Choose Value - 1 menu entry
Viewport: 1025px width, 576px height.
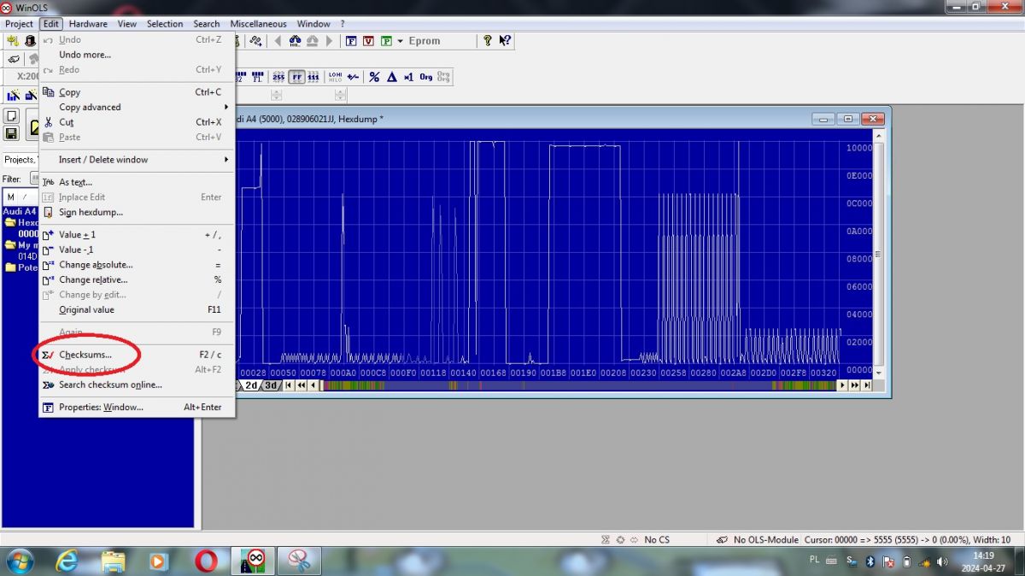pyautogui.click(x=137, y=250)
